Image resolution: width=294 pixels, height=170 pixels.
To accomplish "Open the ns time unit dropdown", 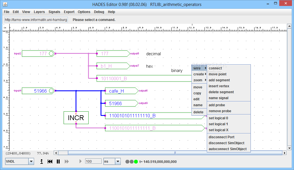I will (x=118, y=161).
